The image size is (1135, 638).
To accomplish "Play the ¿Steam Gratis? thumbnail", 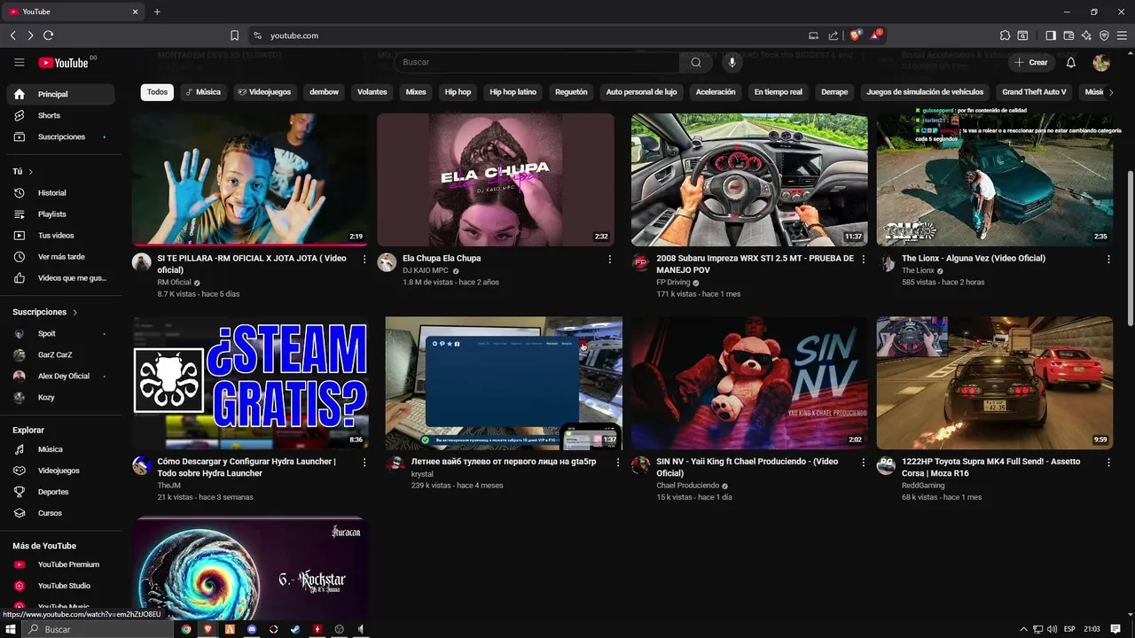I will [250, 383].
